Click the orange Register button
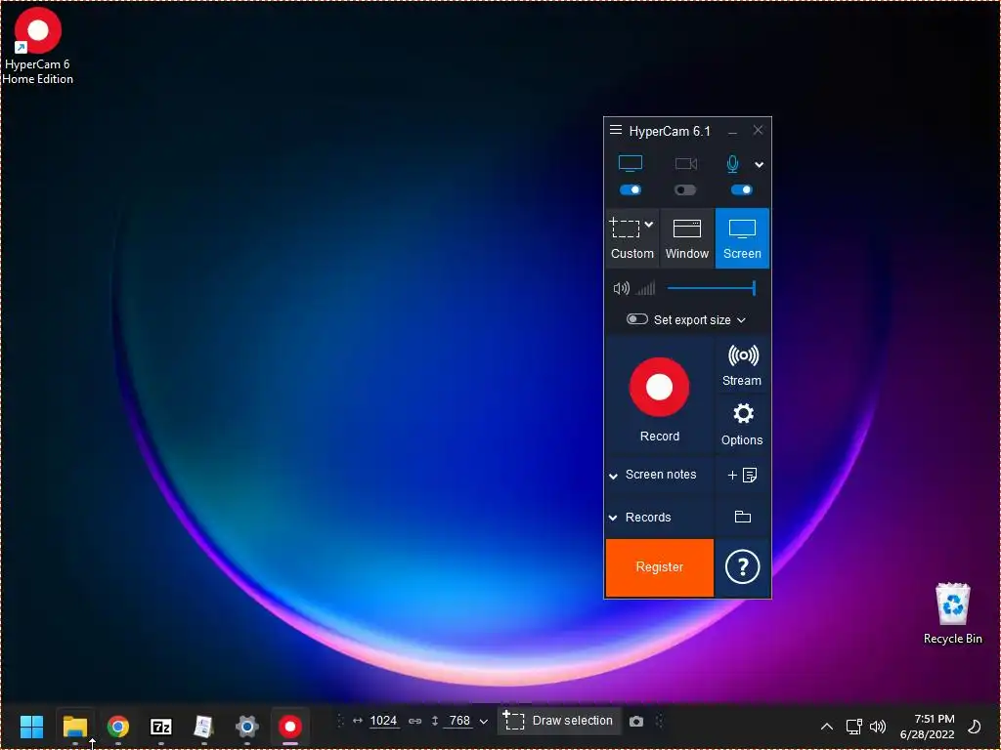The image size is (1001, 750). pyautogui.click(x=660, y=567)
